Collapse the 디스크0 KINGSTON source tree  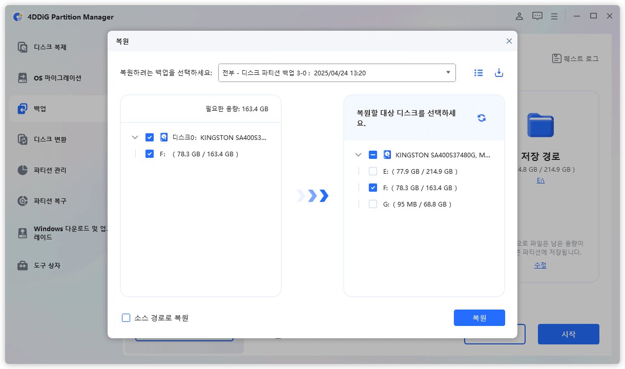pyautogui.click(x=135, y=137)
